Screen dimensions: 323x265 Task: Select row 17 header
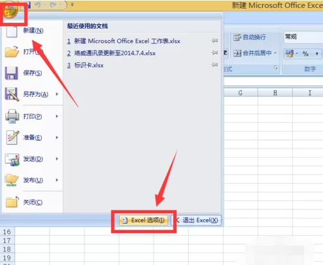pos(7,240)
